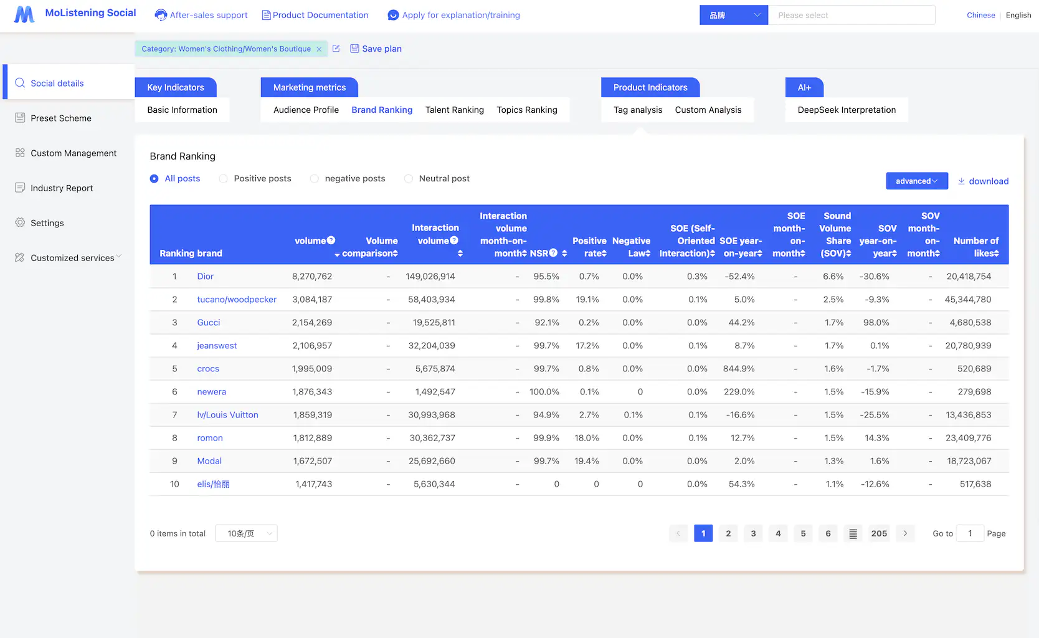Open the Tag analysis tab
This screenshot has width=1039, height=638.
tap(637, 110)
